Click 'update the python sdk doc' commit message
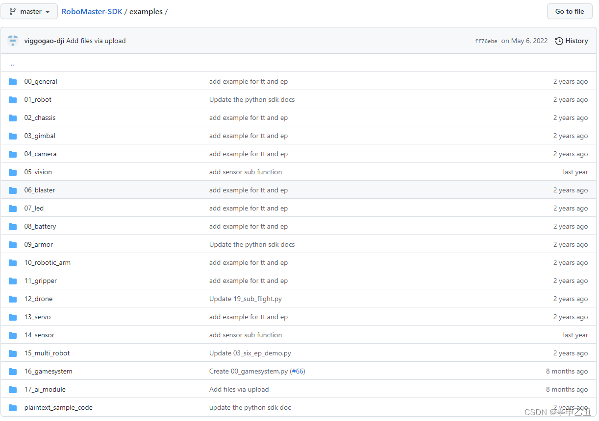Image resolution: width=599 pixels, height=421 pixels. pos(250,408)
